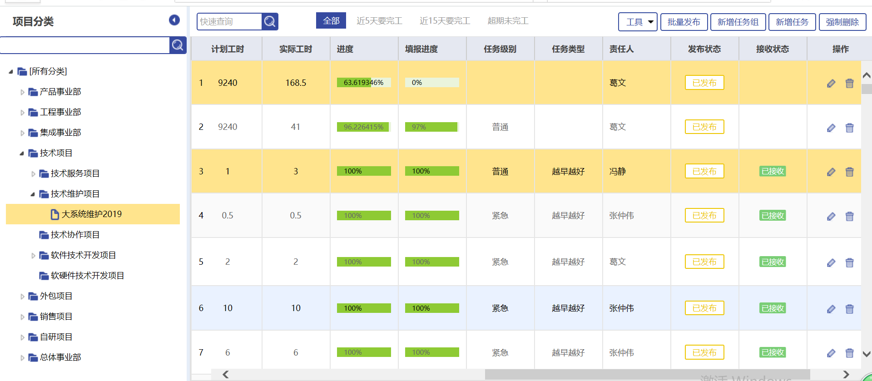Delete task row 3 using trash icon

pos(849,172)
